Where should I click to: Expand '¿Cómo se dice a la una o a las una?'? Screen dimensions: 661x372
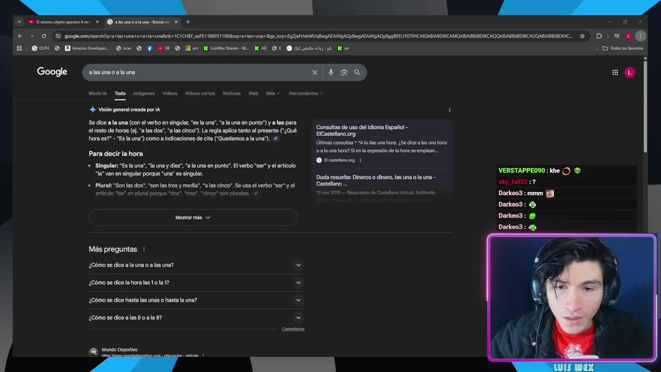[x=196, y=265]
